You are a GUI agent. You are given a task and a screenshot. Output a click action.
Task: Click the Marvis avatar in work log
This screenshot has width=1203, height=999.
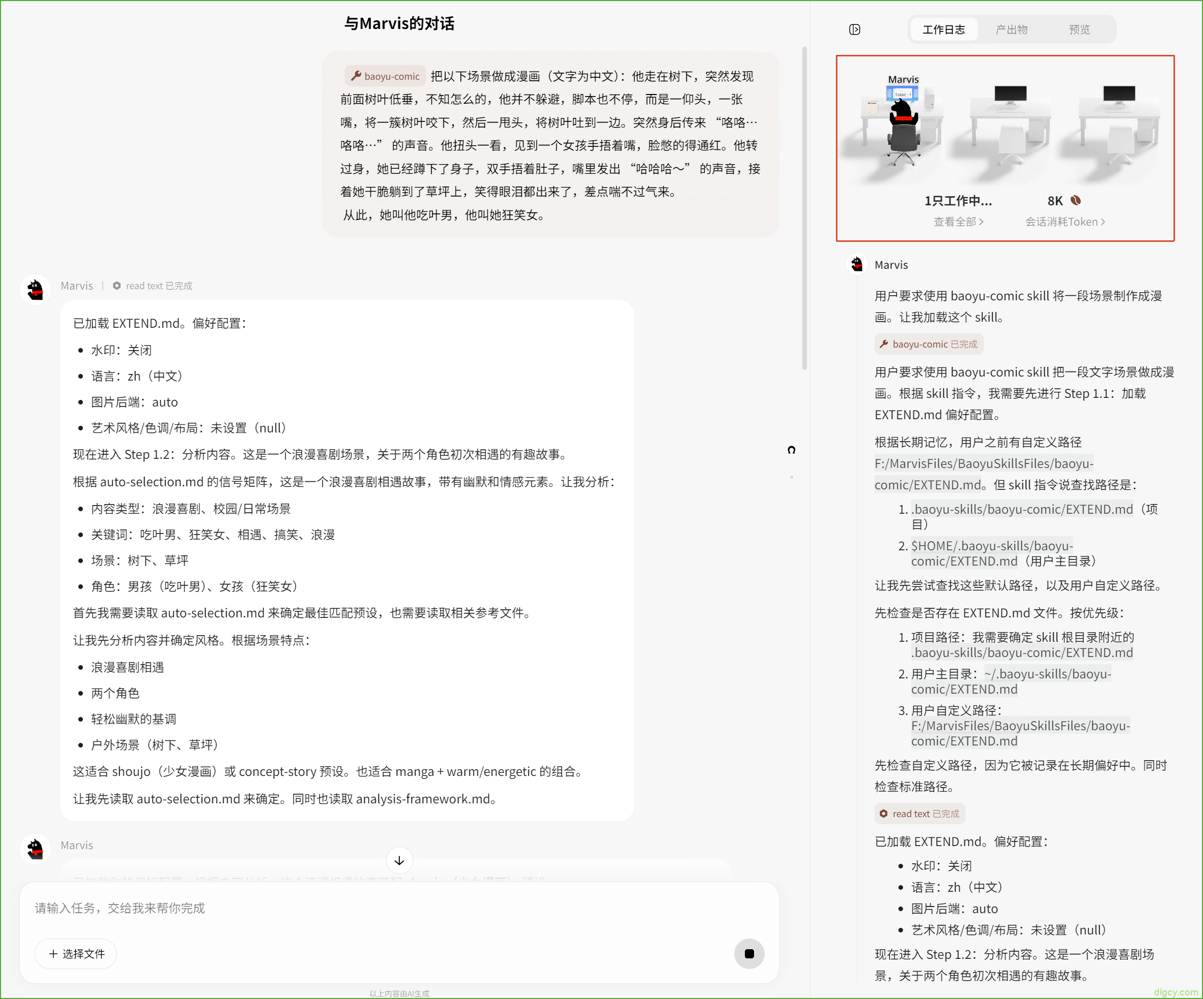pos(857,265)
